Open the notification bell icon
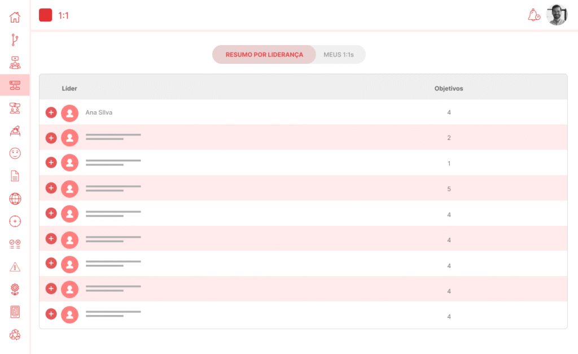This screenshot has width=578, height=354. (x=533, y=15)
